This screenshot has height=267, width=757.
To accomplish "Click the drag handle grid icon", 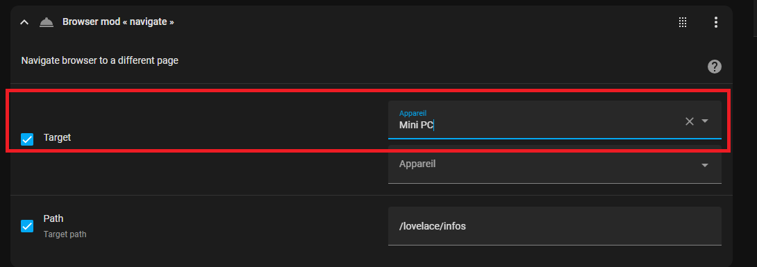I will coord(683,22).
